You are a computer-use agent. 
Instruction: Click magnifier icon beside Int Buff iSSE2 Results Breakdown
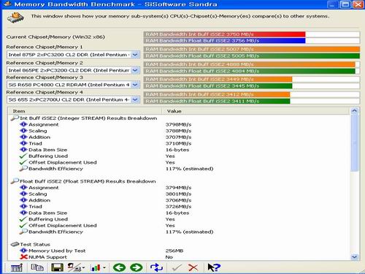click(x=15, y=118)
